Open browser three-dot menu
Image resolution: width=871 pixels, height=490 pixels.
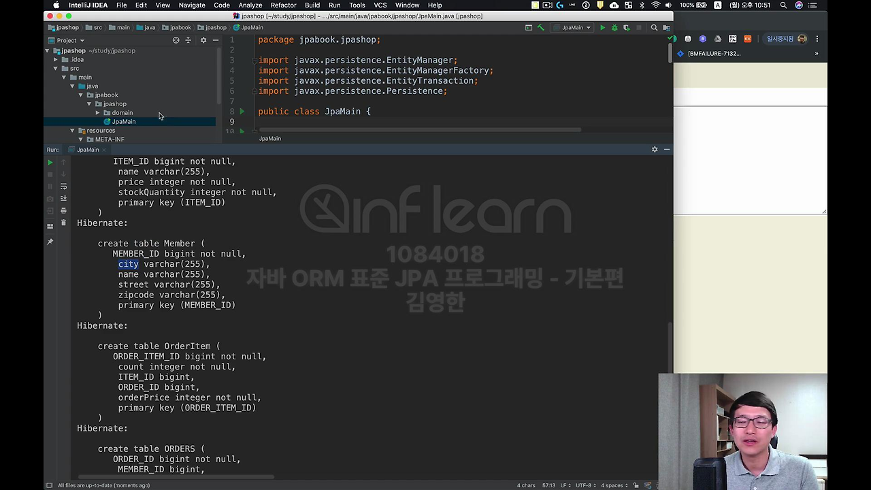[817, 39]
